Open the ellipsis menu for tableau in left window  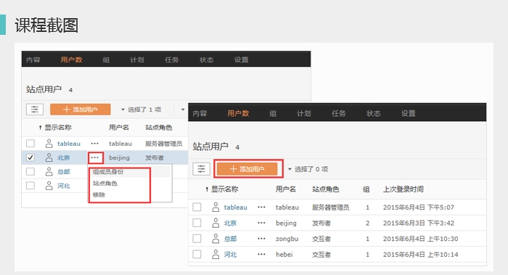(94, 144)
